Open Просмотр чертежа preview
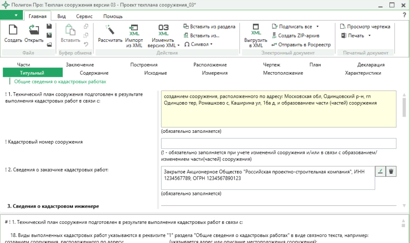The width and height of the screenshot is (410, 243). pos(365,26)
